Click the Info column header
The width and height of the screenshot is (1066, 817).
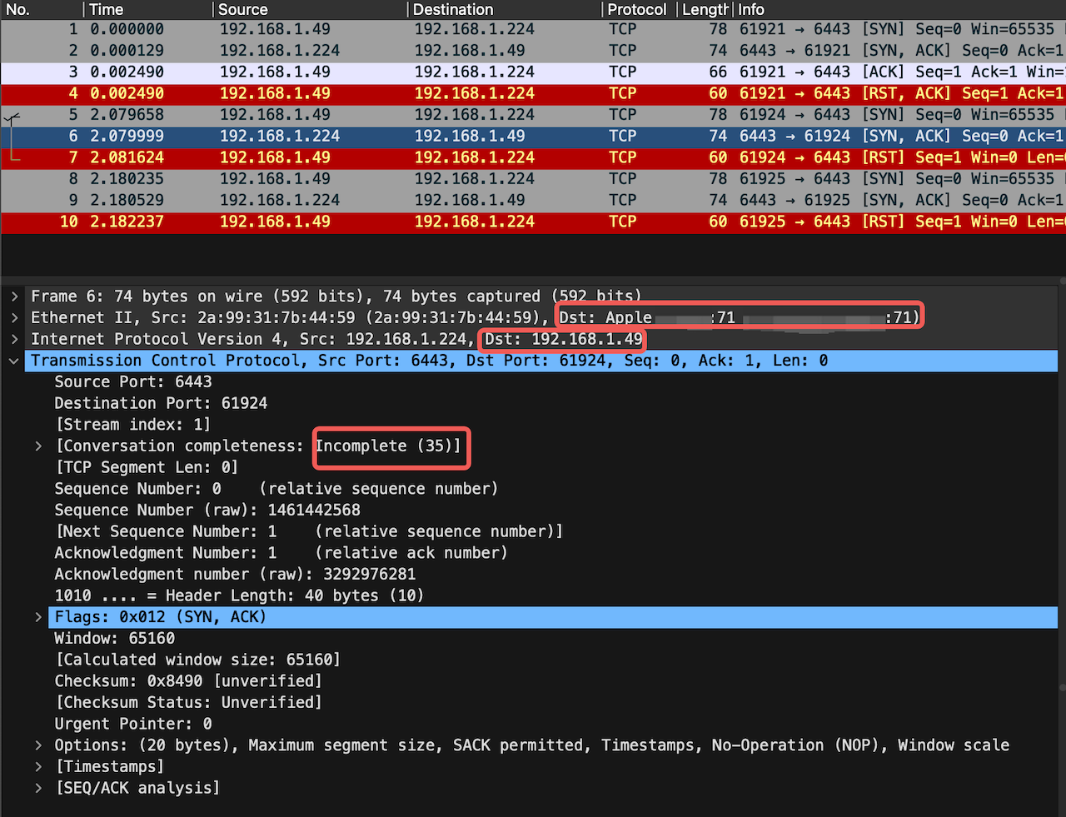tap(751, 10)
